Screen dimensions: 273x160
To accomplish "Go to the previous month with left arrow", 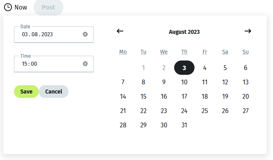I will [120, 31].
